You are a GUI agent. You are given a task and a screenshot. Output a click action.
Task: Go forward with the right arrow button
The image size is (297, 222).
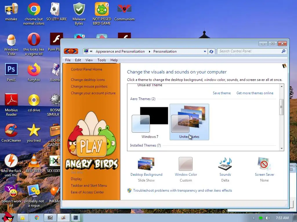click(x=75, y=51)
